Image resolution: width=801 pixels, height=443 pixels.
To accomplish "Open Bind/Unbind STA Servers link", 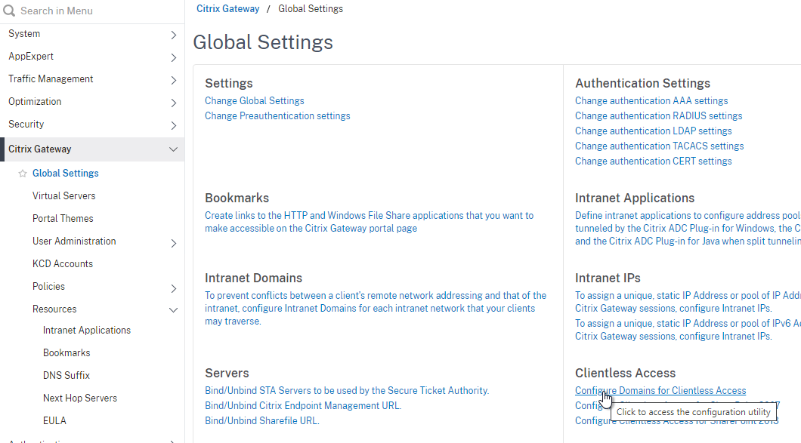I will tap(347, 390).
